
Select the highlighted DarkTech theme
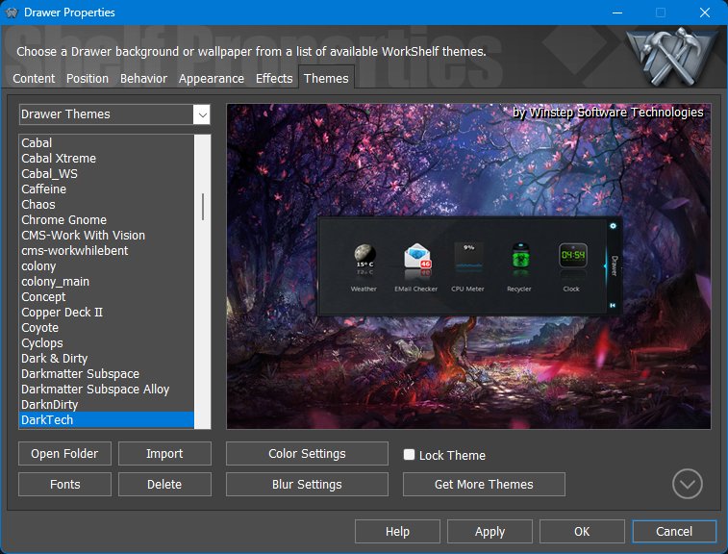(x=107, y=419)
